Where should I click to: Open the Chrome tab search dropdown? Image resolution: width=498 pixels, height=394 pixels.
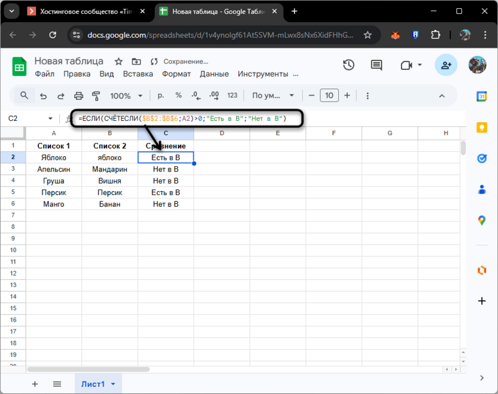[12, 11]
